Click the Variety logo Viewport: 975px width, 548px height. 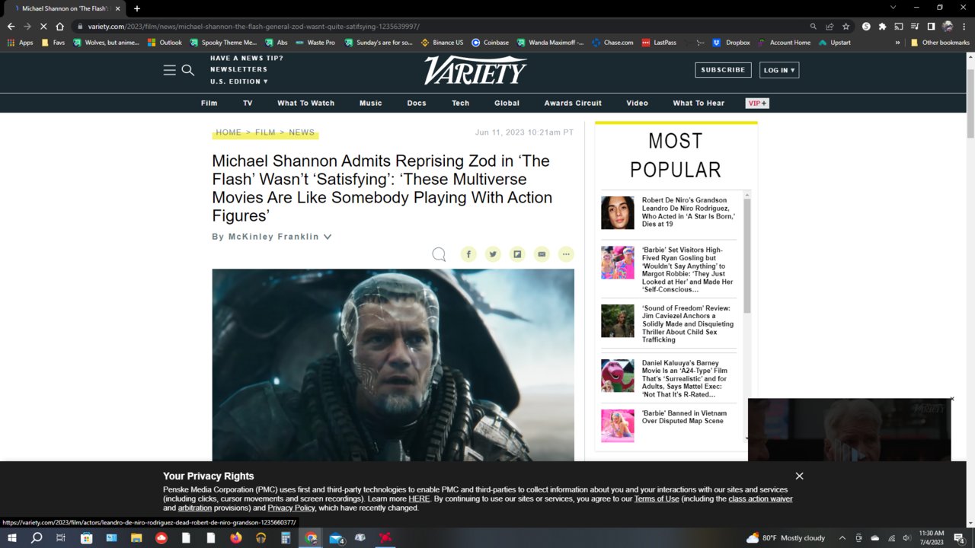tap(475, 70)
